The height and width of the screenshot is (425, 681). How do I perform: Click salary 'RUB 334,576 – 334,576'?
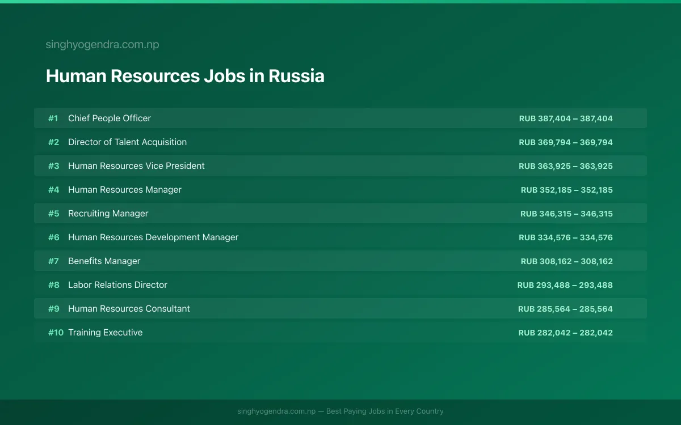coord(566,237)
